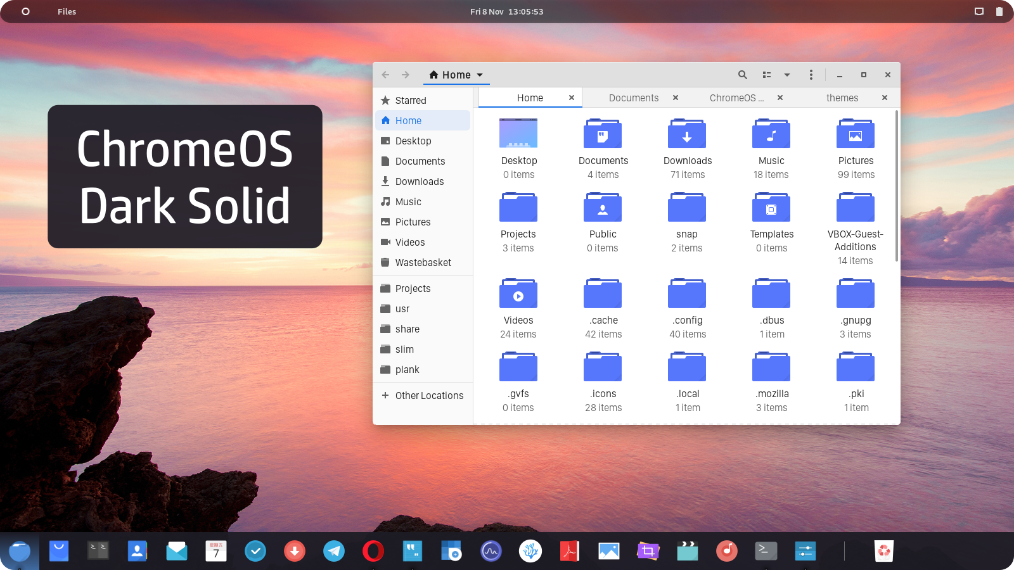
Task: Select the Templates folder icon
Action: pyautogui.click(x=771, y=207)
